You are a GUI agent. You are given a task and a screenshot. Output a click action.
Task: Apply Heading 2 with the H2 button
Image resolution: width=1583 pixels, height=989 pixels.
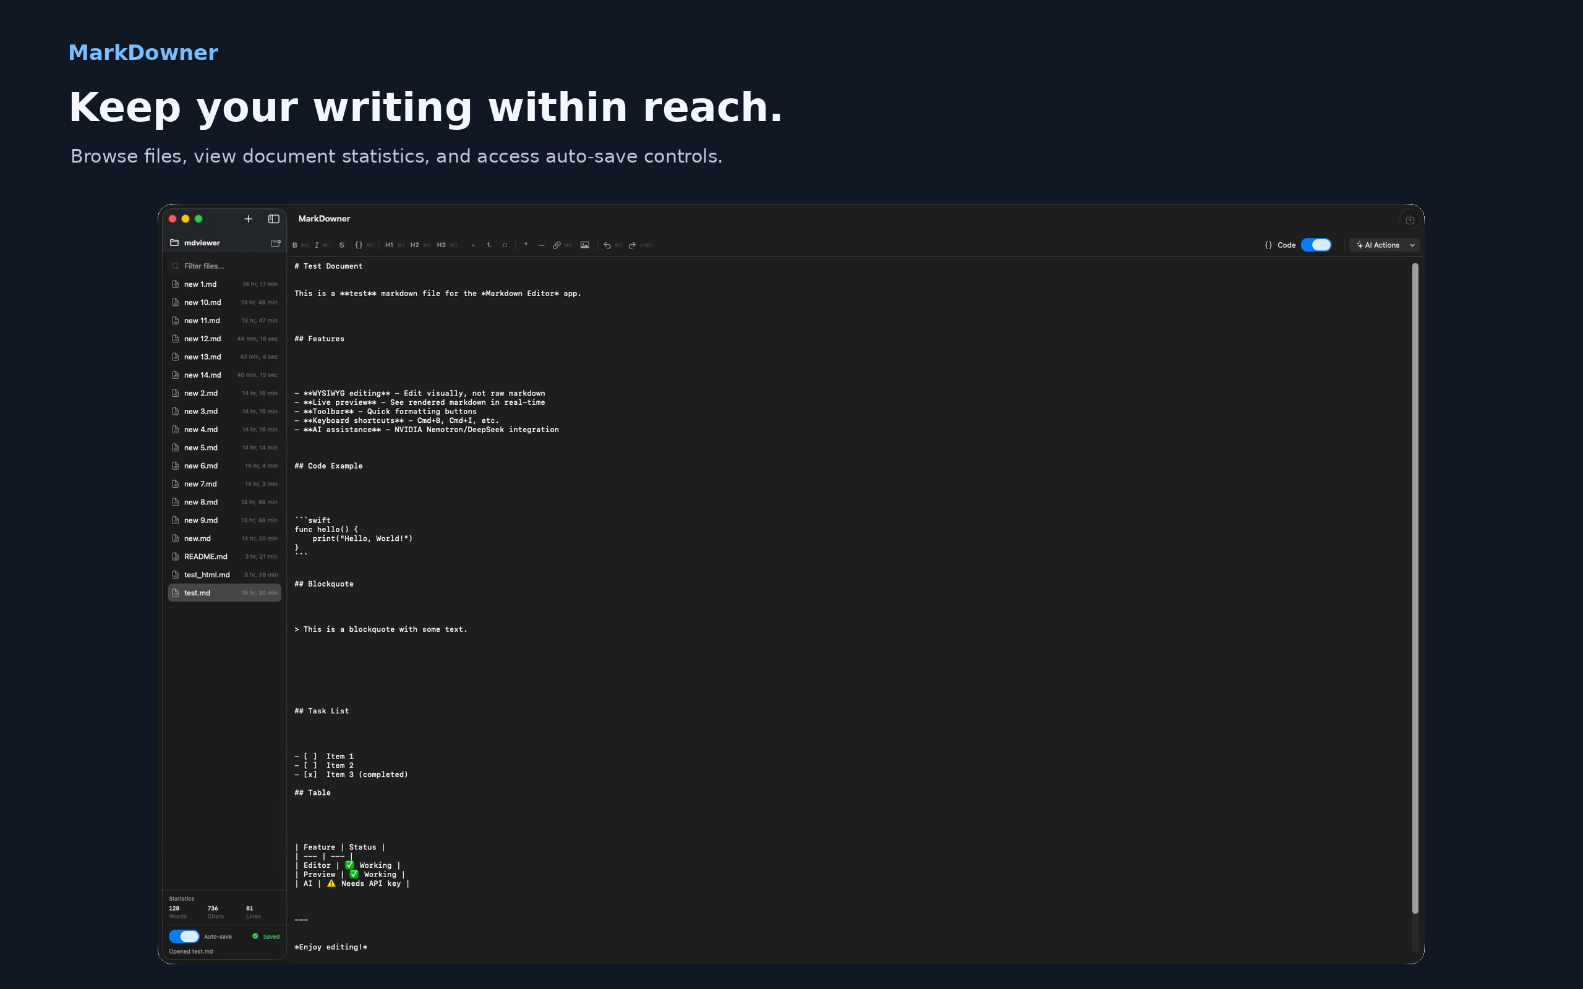click(415, 245)
